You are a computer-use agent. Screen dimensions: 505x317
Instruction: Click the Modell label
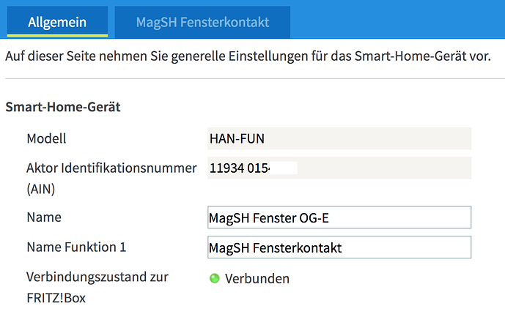[46, 138]
